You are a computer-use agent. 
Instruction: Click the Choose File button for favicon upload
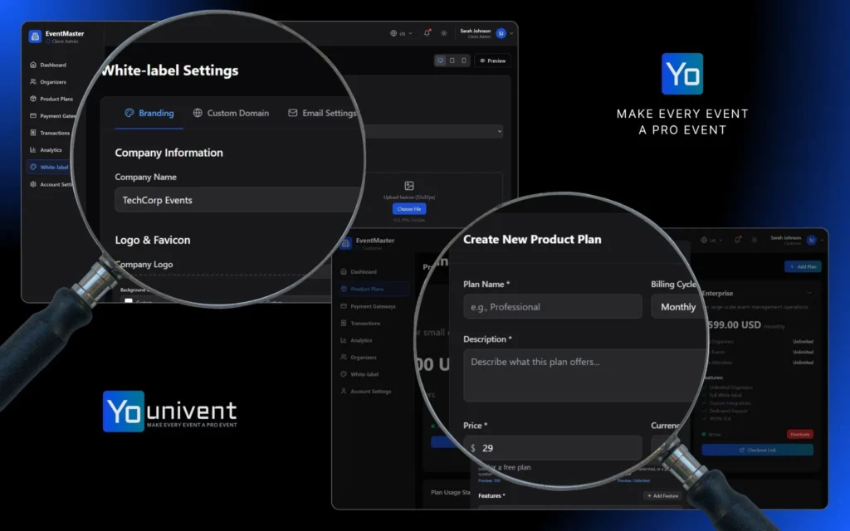(408, 209)
